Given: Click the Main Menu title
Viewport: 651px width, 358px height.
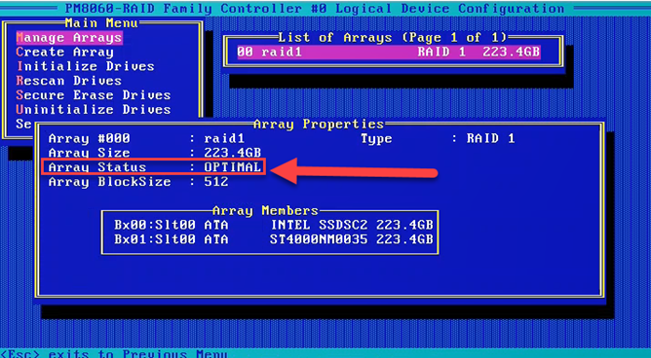Looking at the screenshot, I should (101, 22).
